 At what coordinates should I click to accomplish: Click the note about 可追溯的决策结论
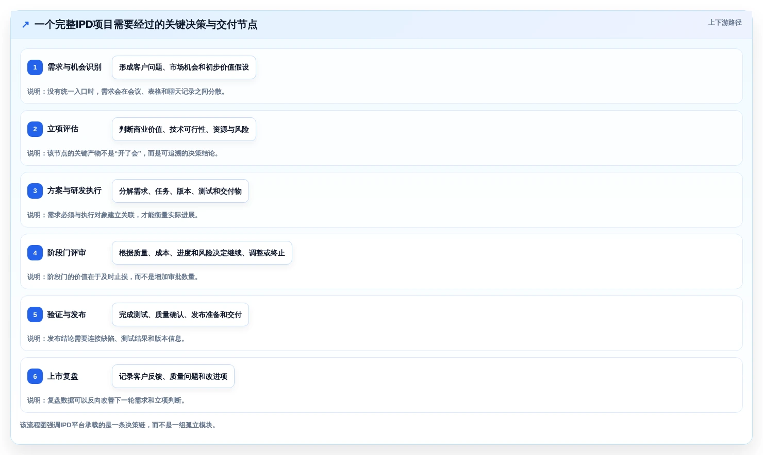pos(124,153)
